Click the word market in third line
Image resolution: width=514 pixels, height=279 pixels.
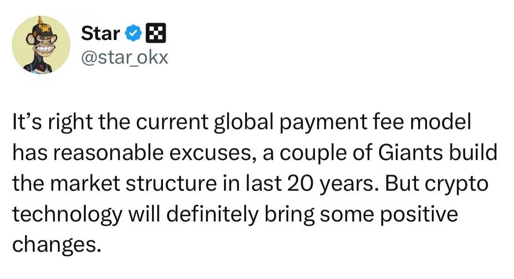click(85, 184)
